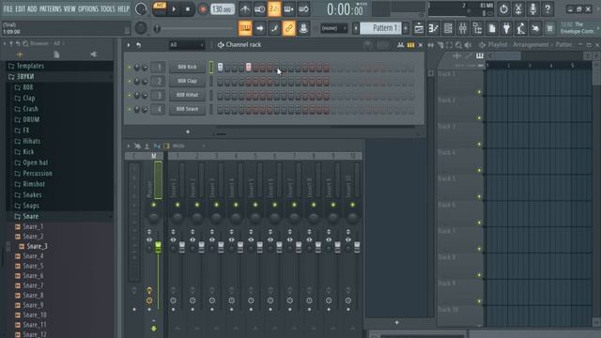Add new pattern with the plus beside Pattern 1
This screenshot has width=601, height=338.
(406, 28)
